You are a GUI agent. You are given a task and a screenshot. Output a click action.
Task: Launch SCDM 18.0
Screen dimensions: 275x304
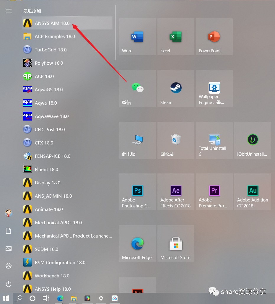pos(67,249)
